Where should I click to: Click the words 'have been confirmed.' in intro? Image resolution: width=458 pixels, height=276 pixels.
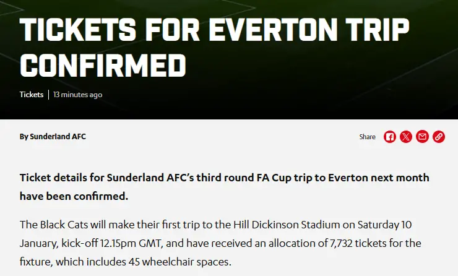click(74, 197)
